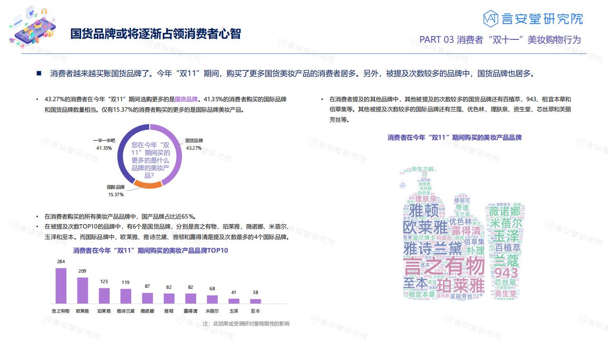Click the right paragraph mentioning 百植萃、943
This screenshot has height=342, width=608.
(450, 110)
